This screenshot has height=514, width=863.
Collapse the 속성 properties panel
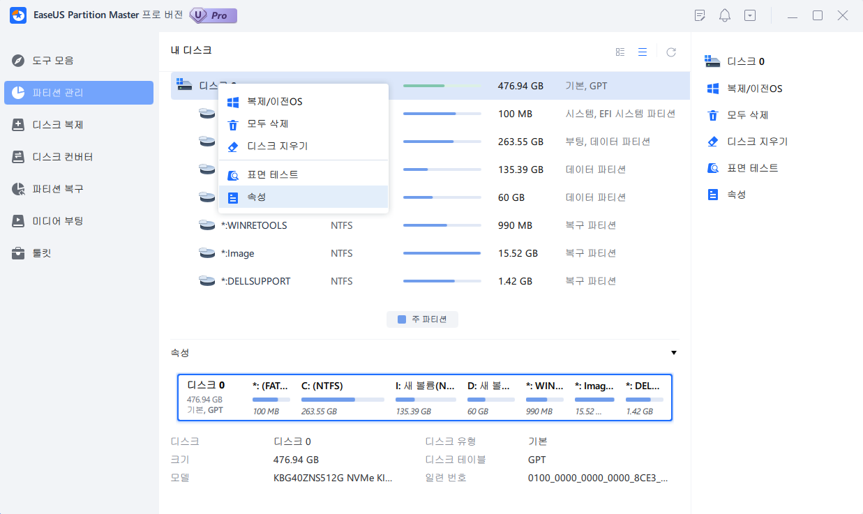(x=673, y=353)
